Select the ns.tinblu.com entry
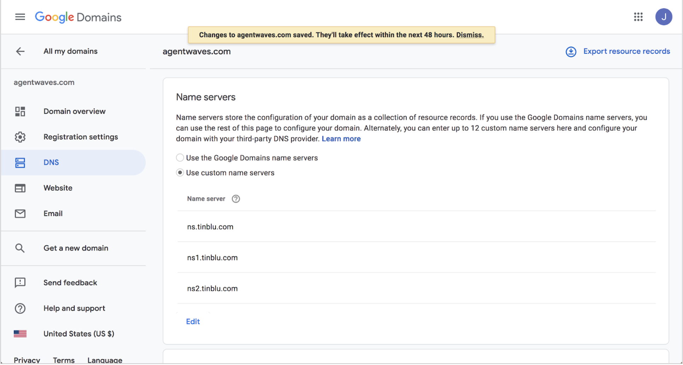The image size is (683, 365). tap(210, 227)
